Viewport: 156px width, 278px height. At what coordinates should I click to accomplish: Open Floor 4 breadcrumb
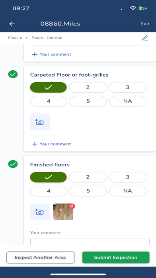15,38
